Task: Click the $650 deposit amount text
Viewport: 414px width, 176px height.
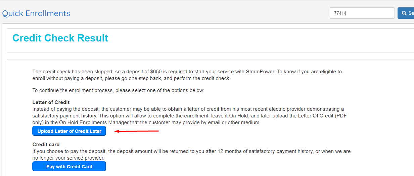Action: click(156, 72)
